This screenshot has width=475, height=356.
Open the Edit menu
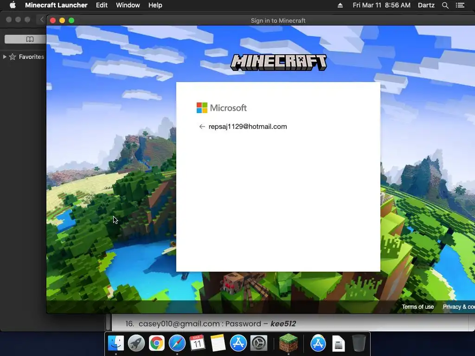102,5
